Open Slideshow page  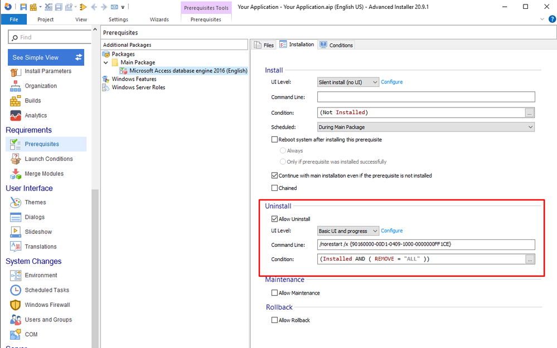[x=38, y=232]
